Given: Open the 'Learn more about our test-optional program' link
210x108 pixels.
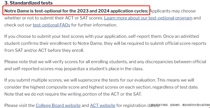Looking at the screenshot, I should pyautogui.click(x=148, y=18).
